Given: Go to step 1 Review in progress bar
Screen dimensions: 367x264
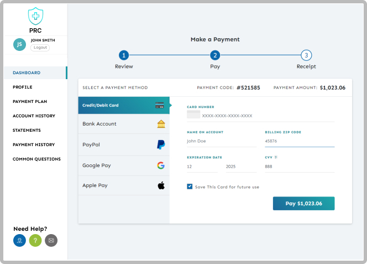Looking at the screenshot, I should pyautogui.click(x=124, y=55).
